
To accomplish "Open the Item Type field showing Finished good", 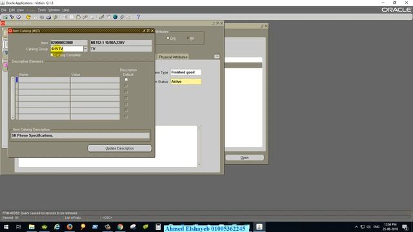I will (x=186, y=72).
